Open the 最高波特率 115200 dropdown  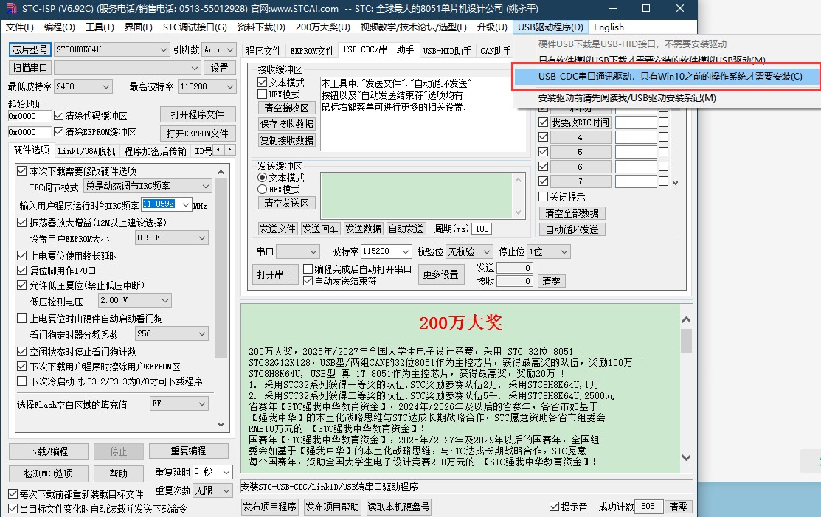pos(207,86)
